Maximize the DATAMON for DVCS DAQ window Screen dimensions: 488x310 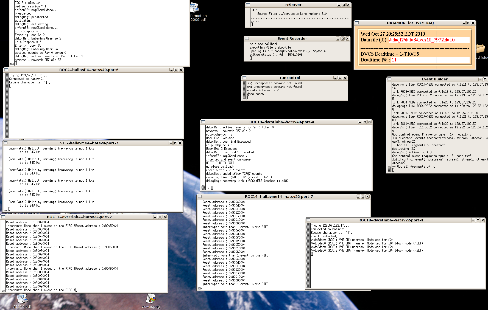tap(468, 23)
